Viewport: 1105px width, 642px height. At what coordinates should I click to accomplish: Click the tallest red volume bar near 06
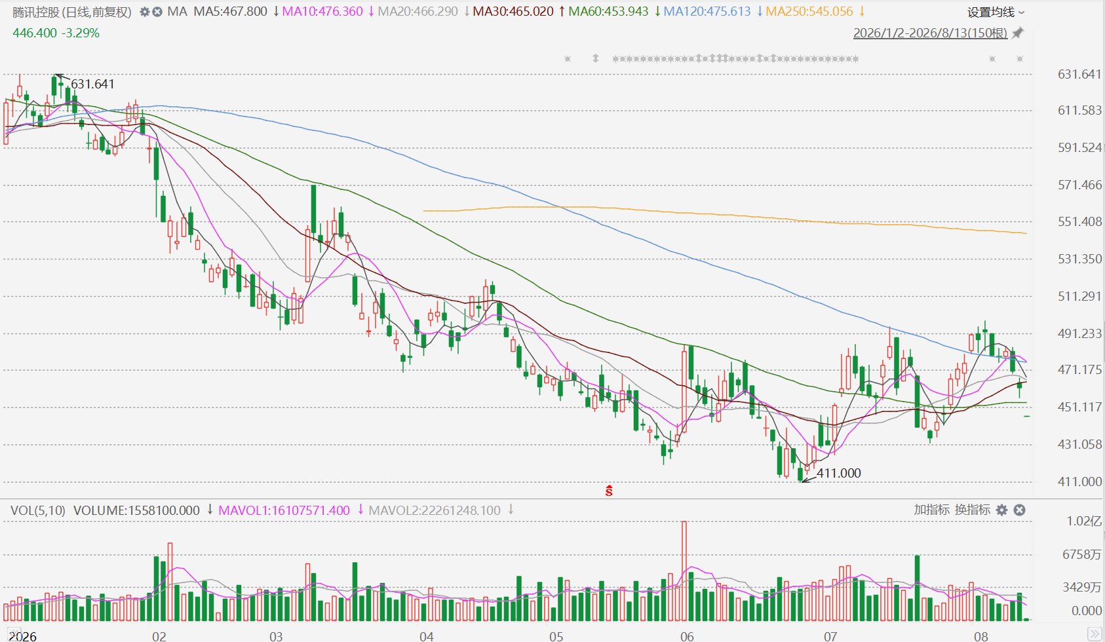(684, 571)
